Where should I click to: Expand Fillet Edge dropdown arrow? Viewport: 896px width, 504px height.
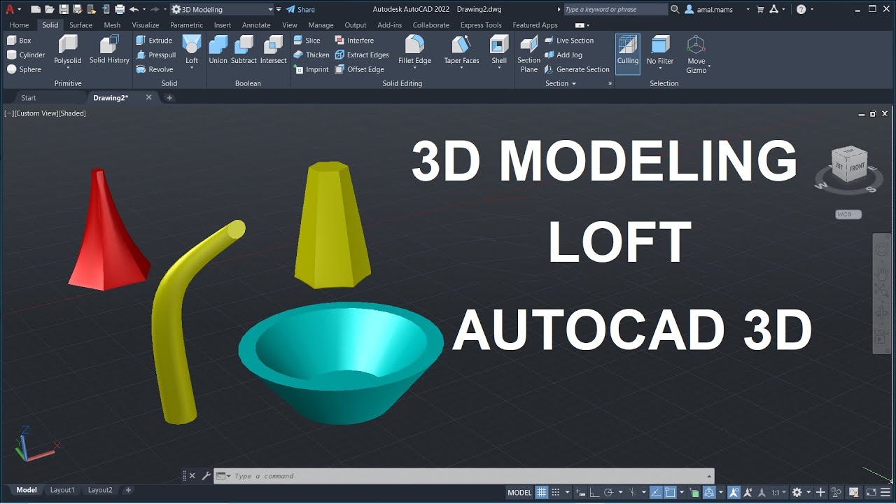414,69
